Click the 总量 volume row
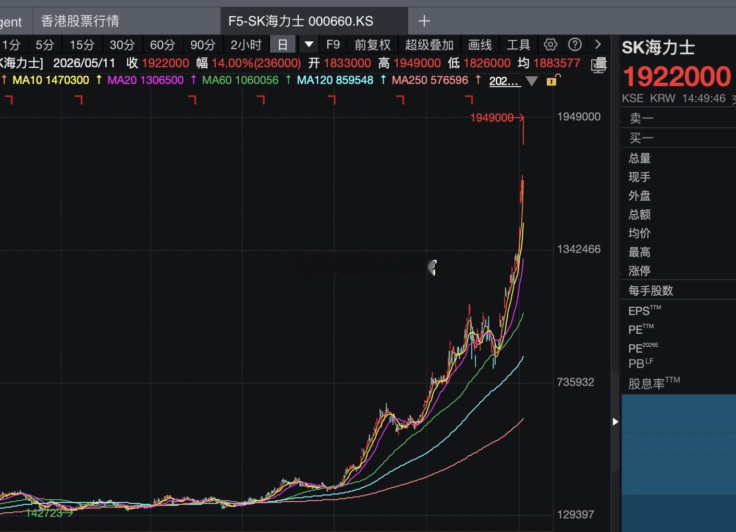The image size is (736, 532). [679, 158]
